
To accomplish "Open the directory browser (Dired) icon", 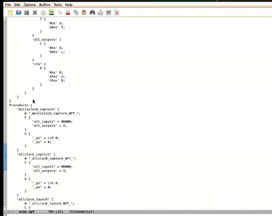I will point(27,13).
